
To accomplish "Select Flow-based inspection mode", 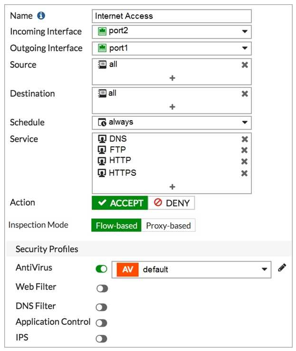I will pos(116,226).
